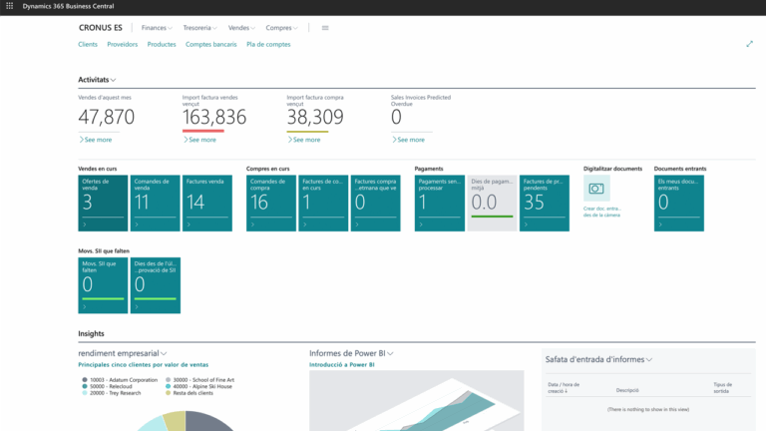Click the expand page icon at top right
The height and width of the screenshot is (431, 766).
click(x=749, y=44)
